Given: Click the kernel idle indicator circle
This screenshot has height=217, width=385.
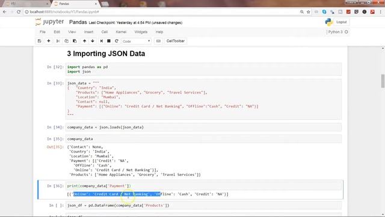Looking at the screenshot, I should (346, 32).
